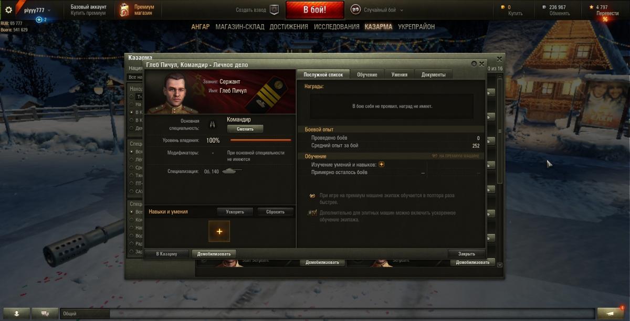Add new skill plus slot icon

(219, 231)
